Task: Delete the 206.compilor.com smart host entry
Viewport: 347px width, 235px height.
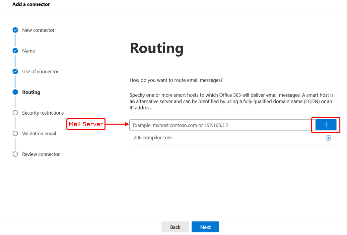Action: point(328,138)
